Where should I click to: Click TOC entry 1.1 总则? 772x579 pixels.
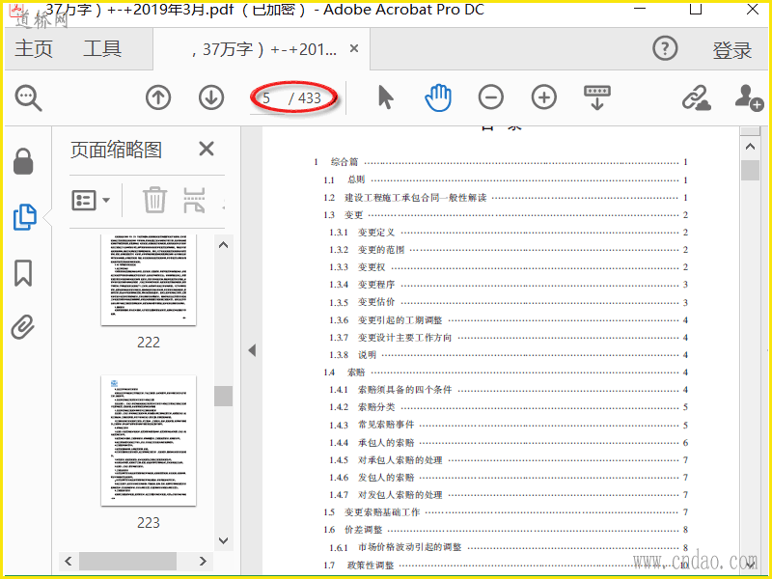[505, 179]
